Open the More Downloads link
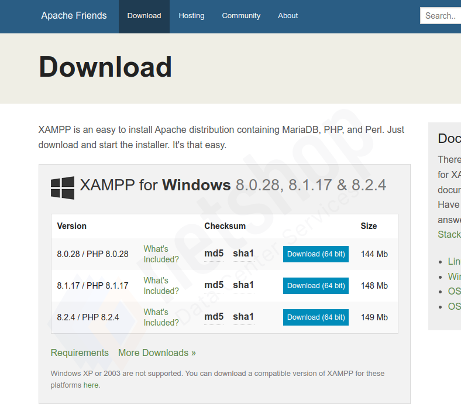The width and height of the screenshot is (461, 414). pyautogui.click(x=157, y=353)
